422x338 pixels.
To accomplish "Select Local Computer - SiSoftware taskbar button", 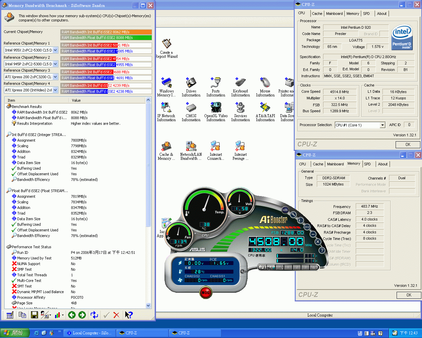I will pos(90,333).
